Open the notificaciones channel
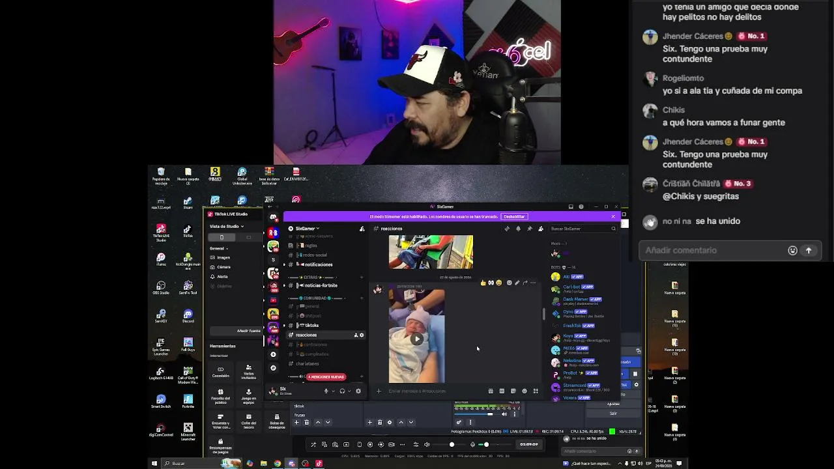Image resolution: width=834 pixels, height=469 pixels. 319,264
